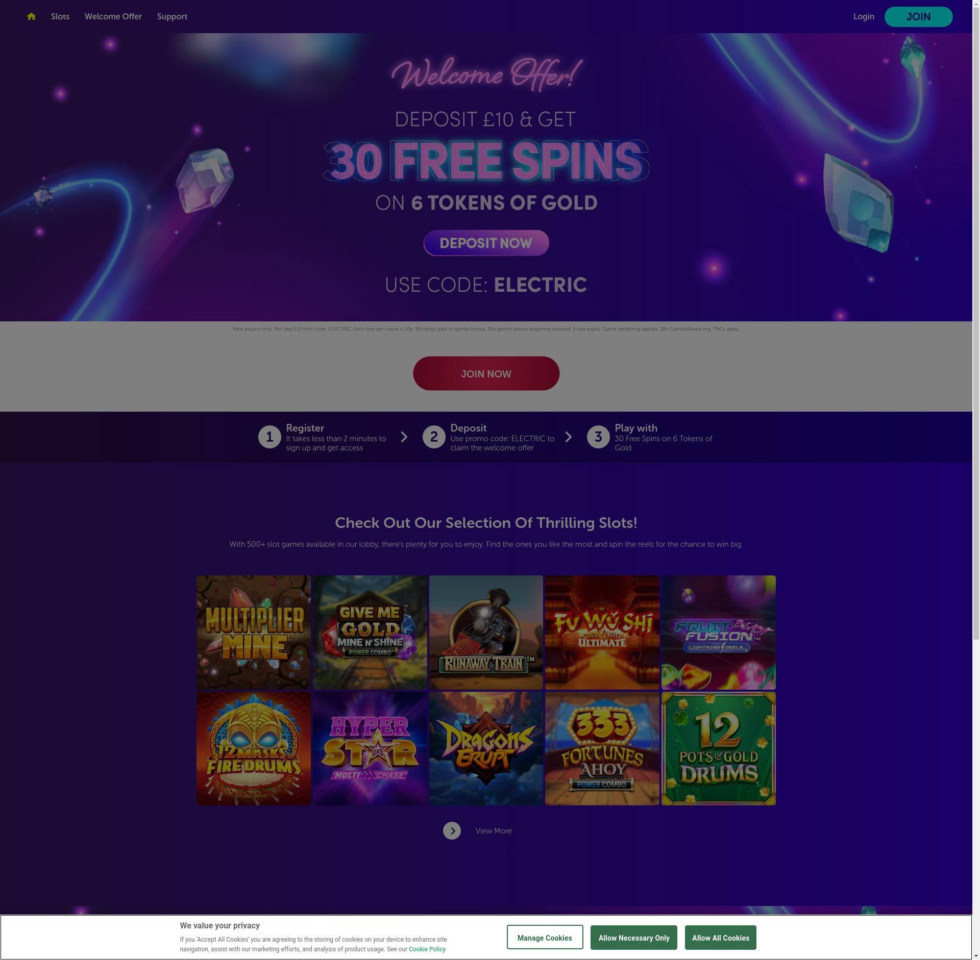The height and width of the screenshot is (960, 980).
Task: Click the Login link
Action: tap(864, 16)
